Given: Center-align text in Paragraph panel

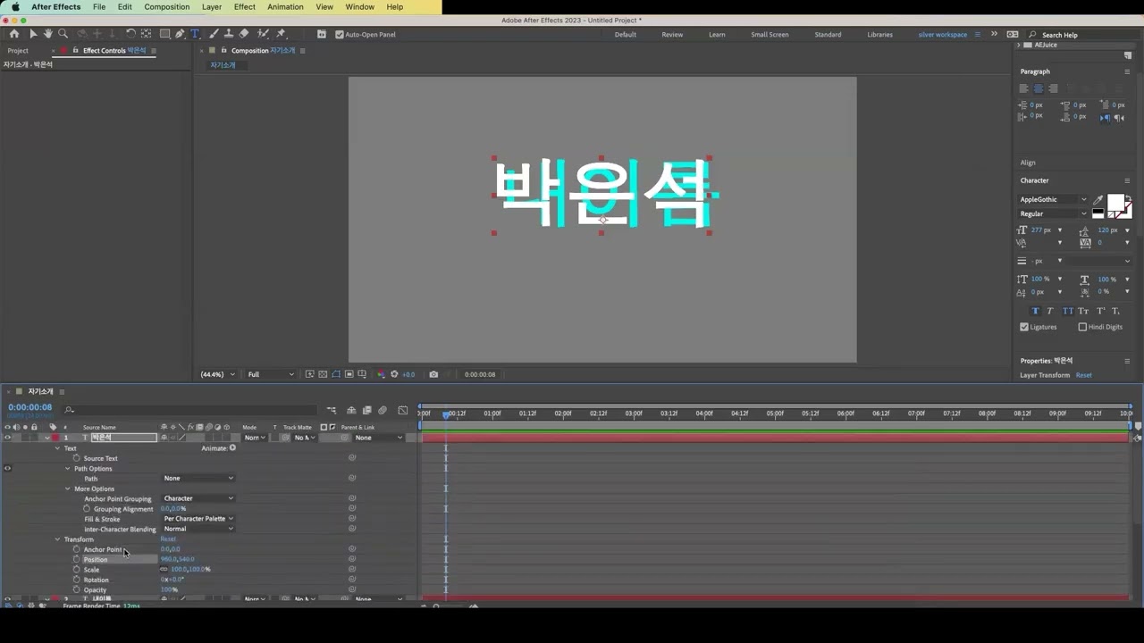Looking at the screenshot, I should pos(1038,88).
